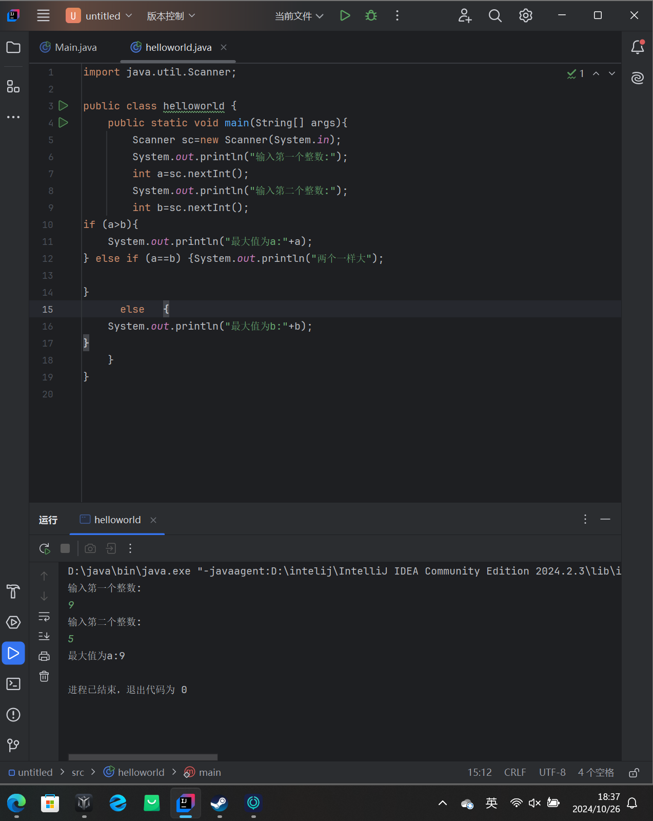
Task: Open the Run panel options menu
Action: tap(585, 519)
